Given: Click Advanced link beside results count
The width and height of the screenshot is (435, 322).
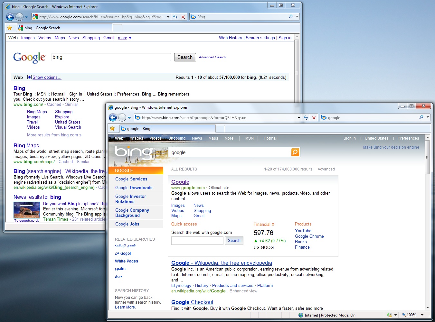Looking at the screenshot, I should (326, 169).
